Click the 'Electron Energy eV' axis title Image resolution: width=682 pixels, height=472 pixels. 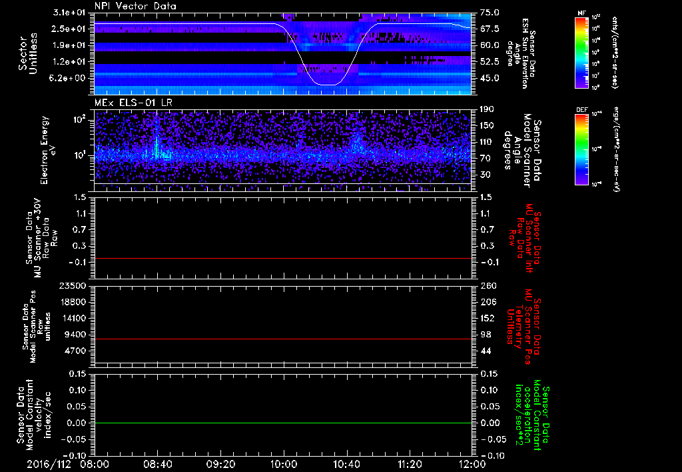click(x=47, y=150)
